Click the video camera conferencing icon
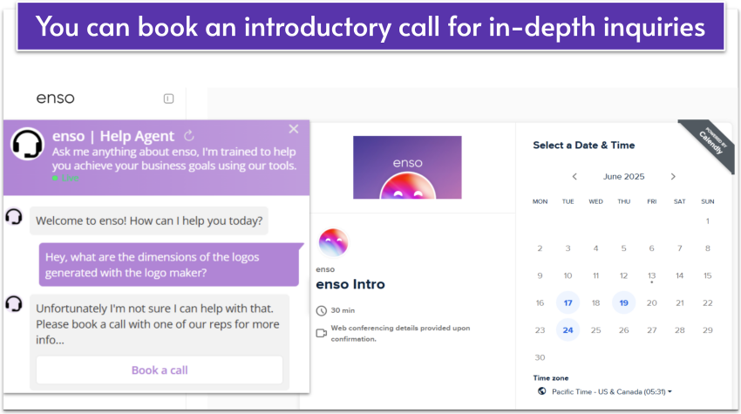The image size is (741, 414). click(x=322, y=333)
